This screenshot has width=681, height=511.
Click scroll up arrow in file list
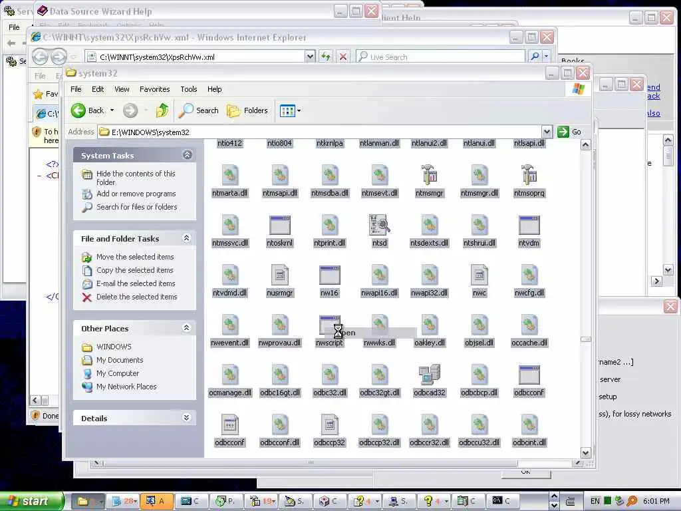click(585, 145)
